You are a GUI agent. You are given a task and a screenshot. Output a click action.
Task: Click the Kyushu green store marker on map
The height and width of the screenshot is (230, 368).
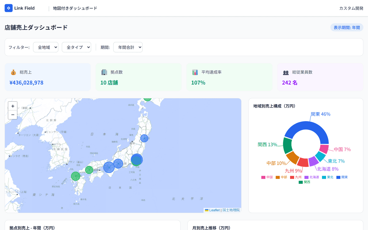click(76, 176)
